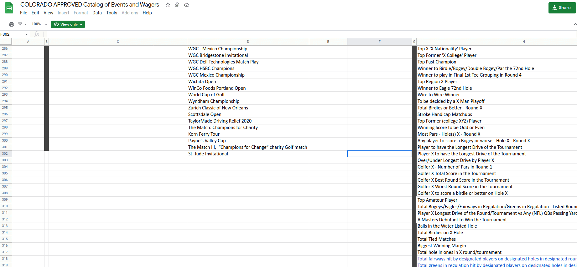Viewport: 577px width, 267px height.
Task: Check the cloud document status icon
Action: (187, 5)
